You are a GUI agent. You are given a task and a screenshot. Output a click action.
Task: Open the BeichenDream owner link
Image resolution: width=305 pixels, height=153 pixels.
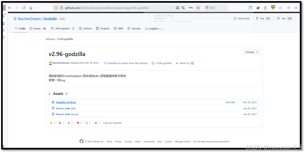point(29,19)
